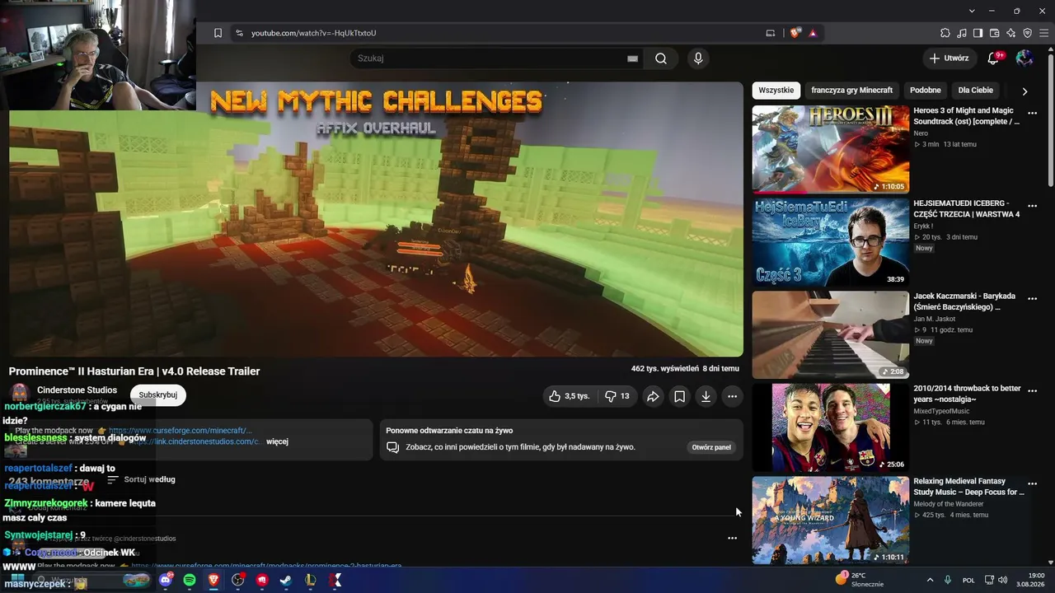Open options menu for HEJSIEMATUEDI ICEBERG video
The height and width of the screenshot is (593, 1055).
(1033, 207)
